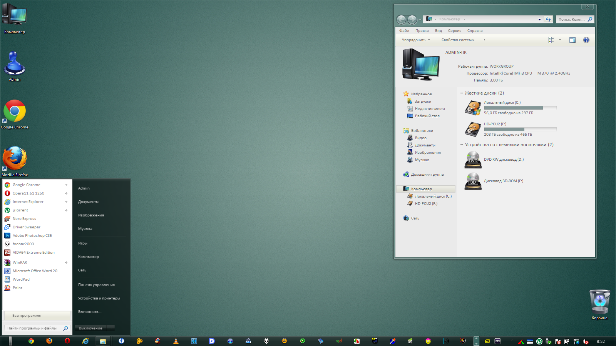This screenshot has height=346, width=616.
Task: Click the 'Выключение' shutdown button
Action: [91, 328]
